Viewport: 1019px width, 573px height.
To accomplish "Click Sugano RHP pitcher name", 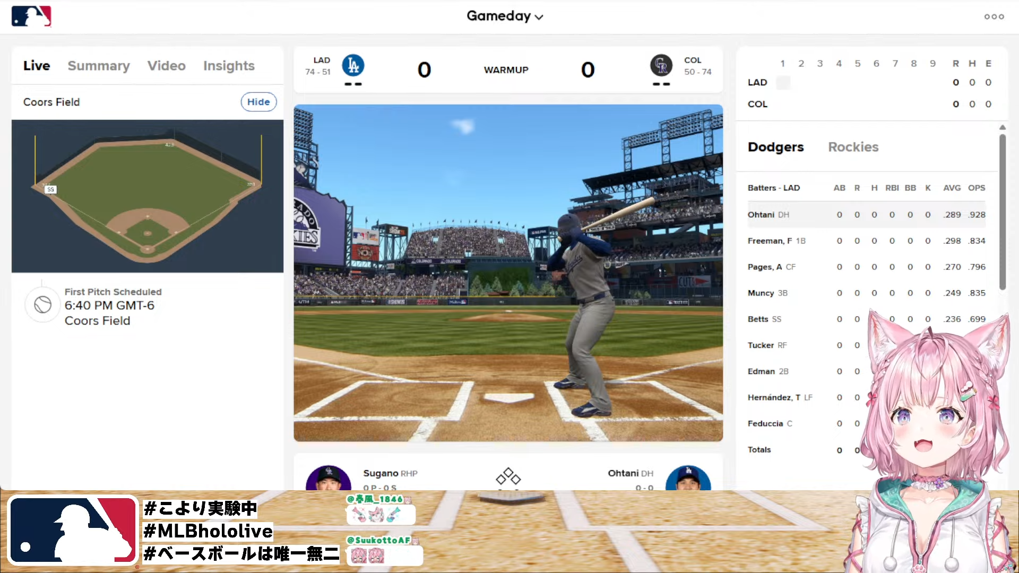I will click(x=390, y=473).
